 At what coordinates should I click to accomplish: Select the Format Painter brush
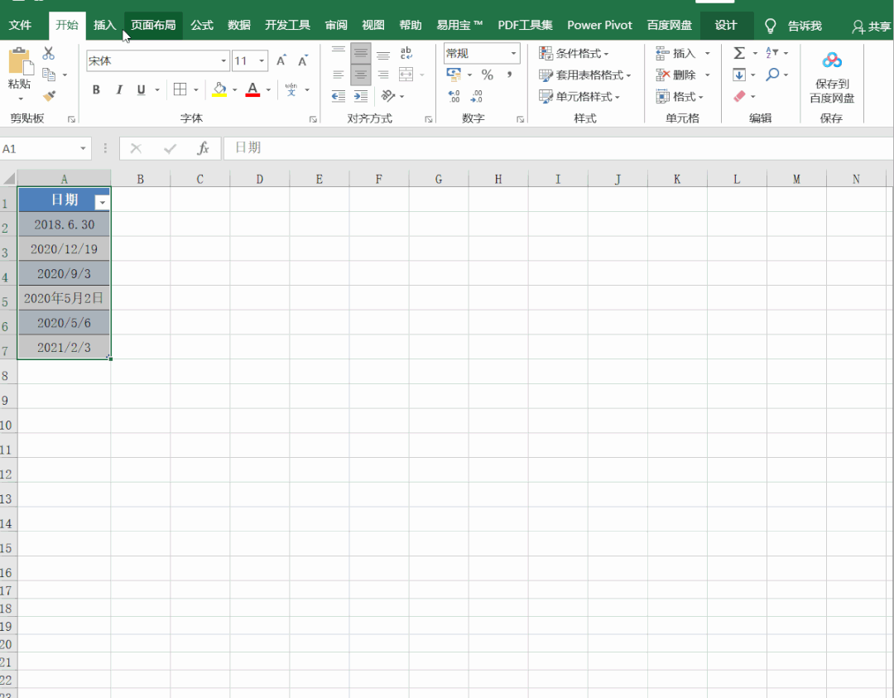(x=49, y=96)
